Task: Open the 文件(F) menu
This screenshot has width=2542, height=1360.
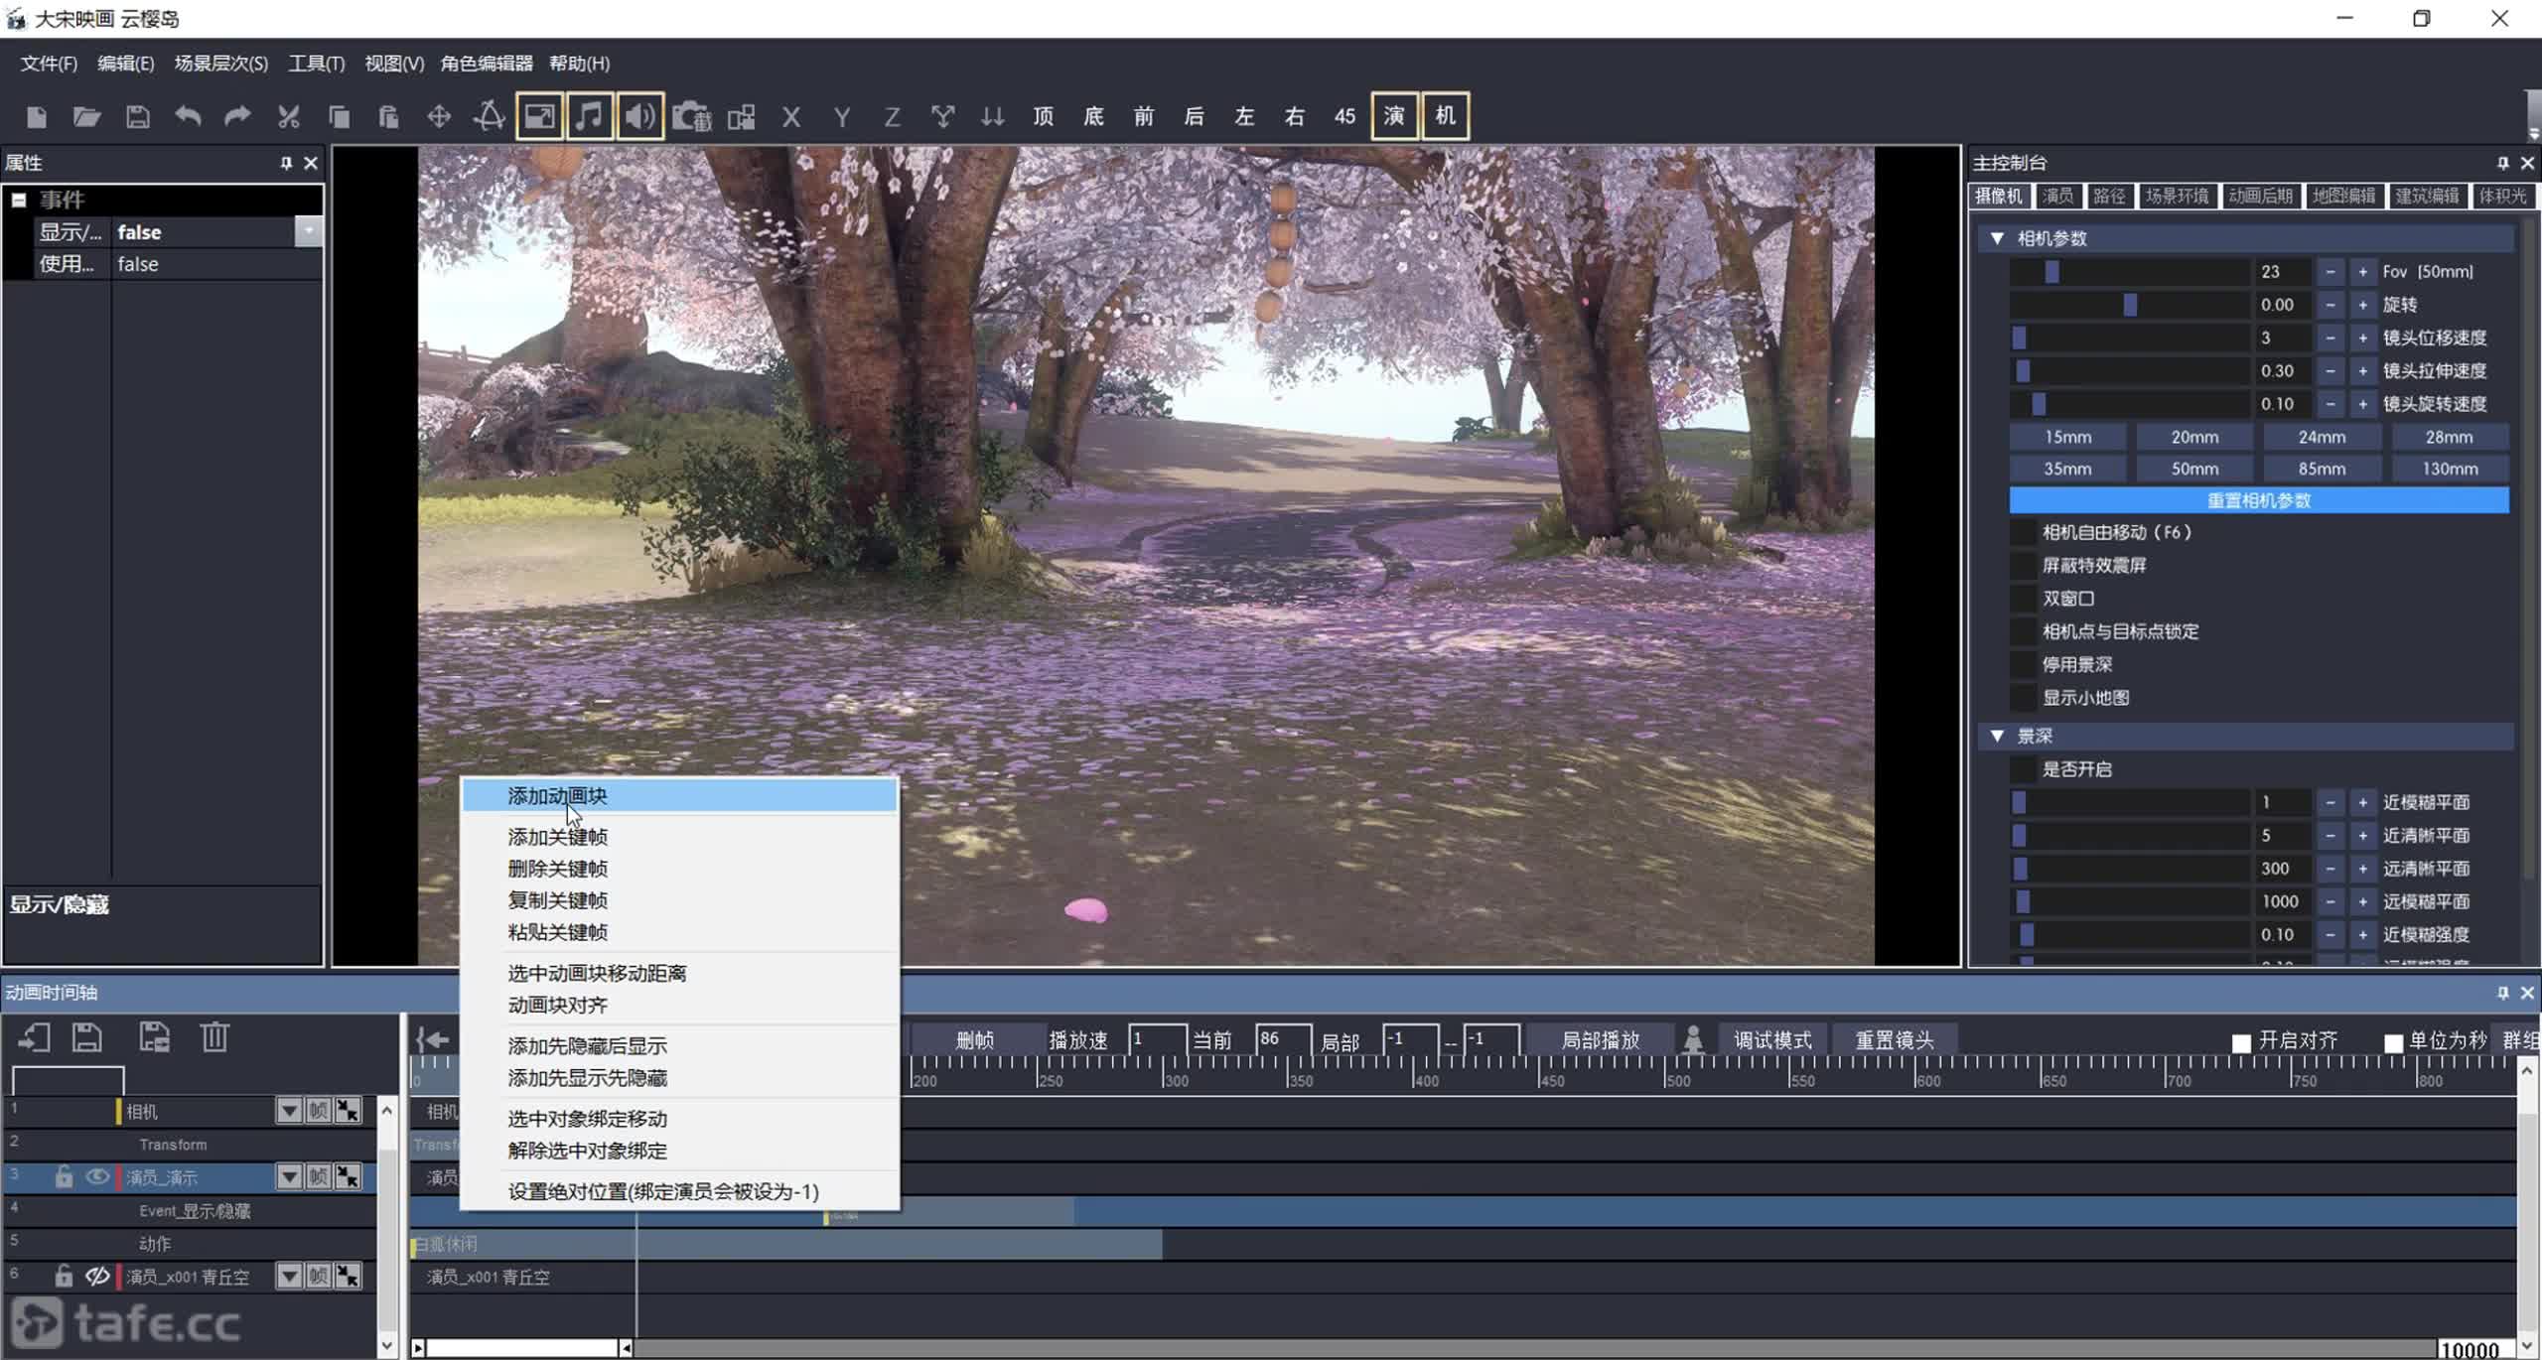Action: [49, 64]
